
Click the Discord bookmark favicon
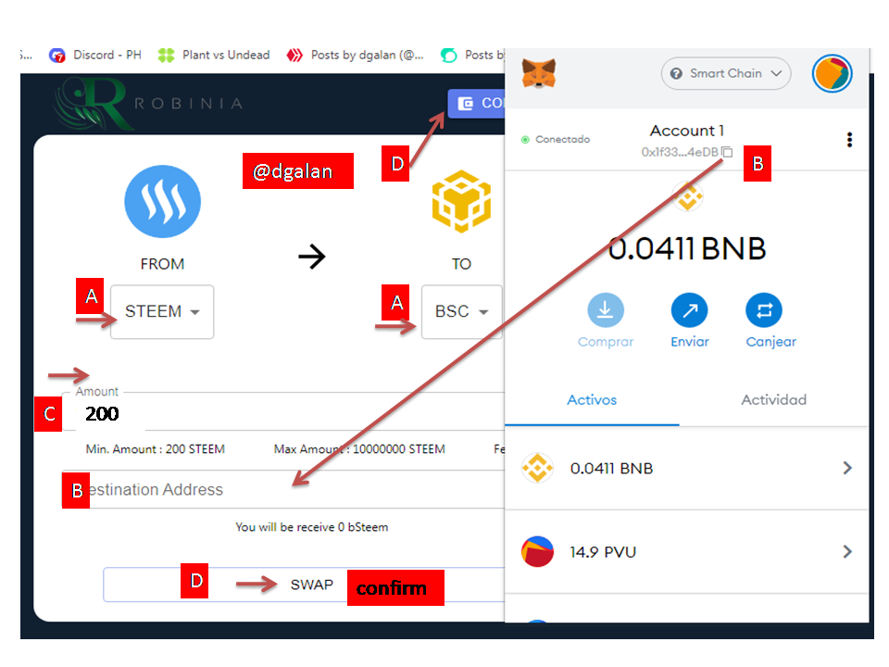tap(56, 55)
